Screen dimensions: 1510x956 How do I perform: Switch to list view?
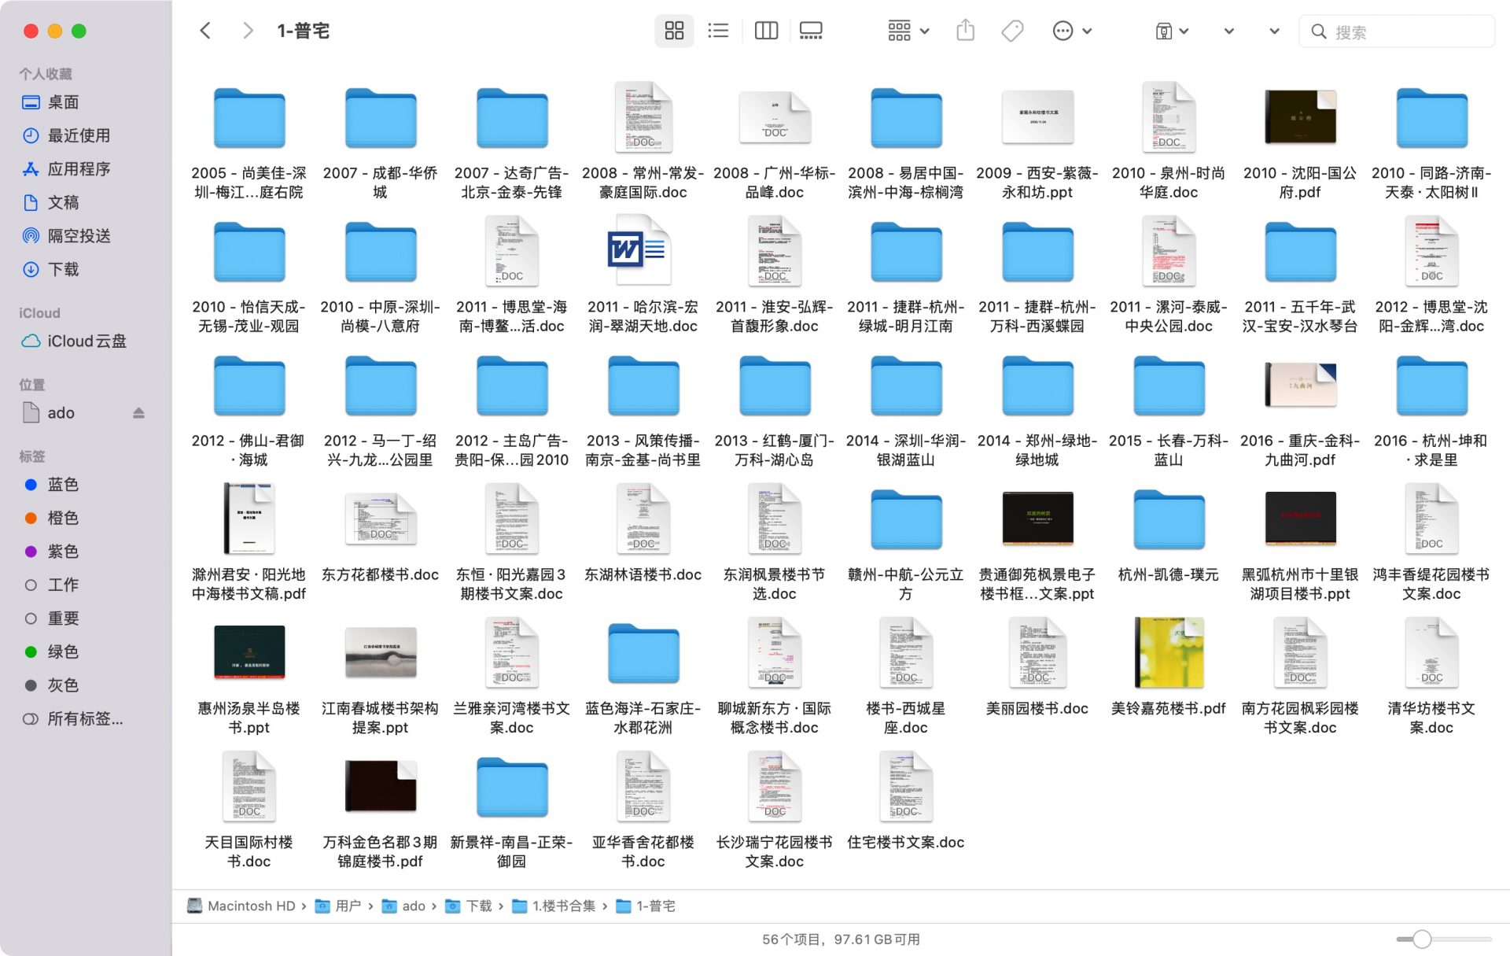(718, 31)
